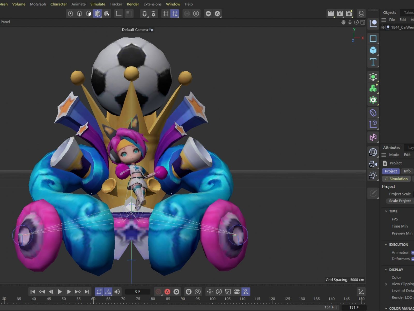Add a MoGraph Cloner object
This screenshot has width=414, height=311.
click(373, 88)
